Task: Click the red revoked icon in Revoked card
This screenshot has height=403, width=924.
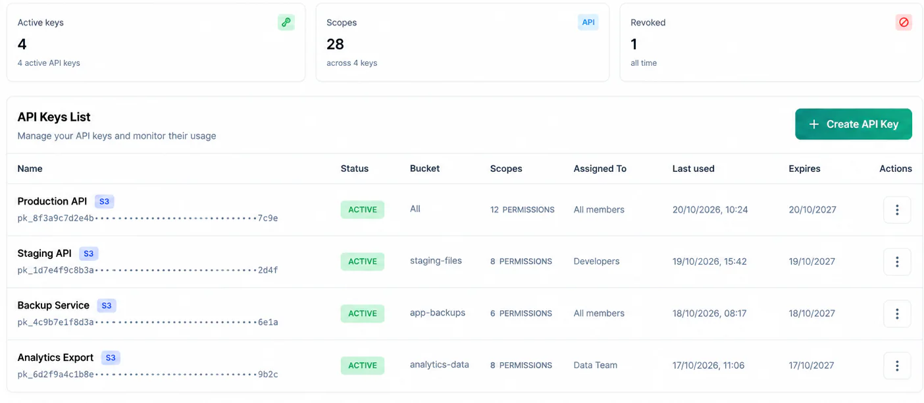Action: pos(904,22)
